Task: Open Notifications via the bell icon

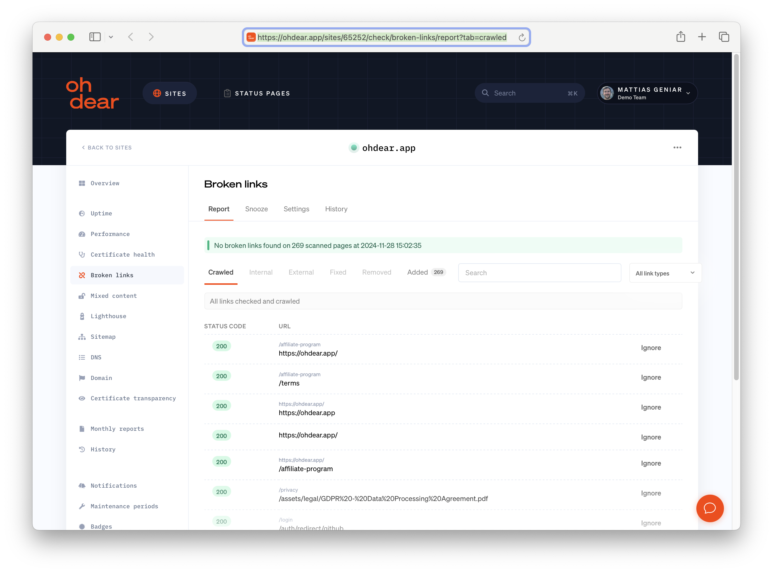Action: pos(82,486)
